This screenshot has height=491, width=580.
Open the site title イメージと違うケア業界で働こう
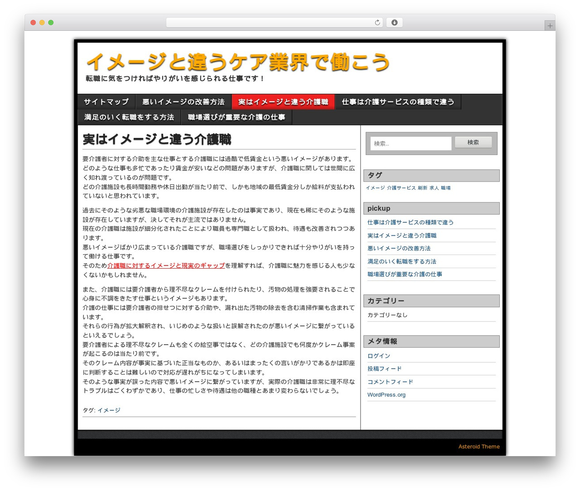point(238,62)
